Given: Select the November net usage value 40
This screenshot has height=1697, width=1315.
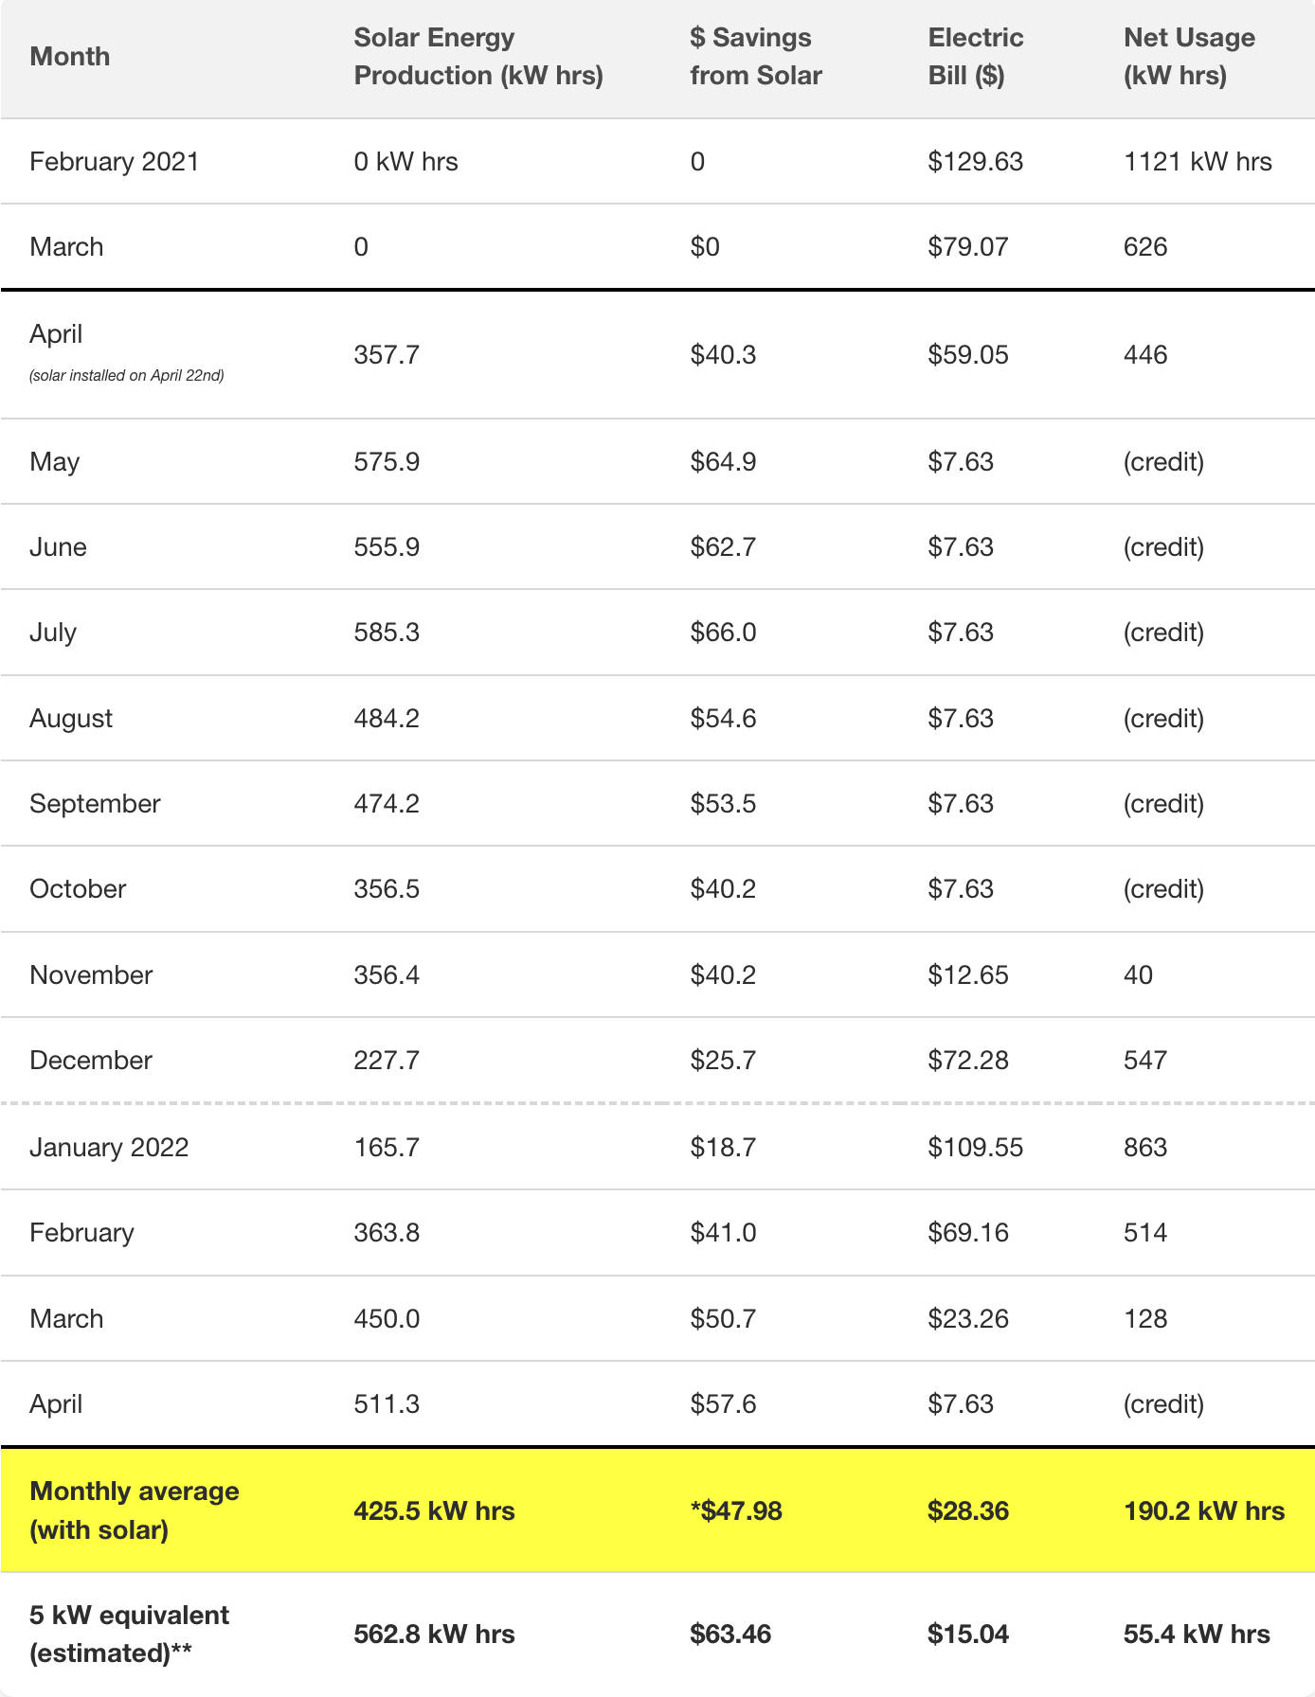Looking at the screenshot, I should coord(1138,975).
